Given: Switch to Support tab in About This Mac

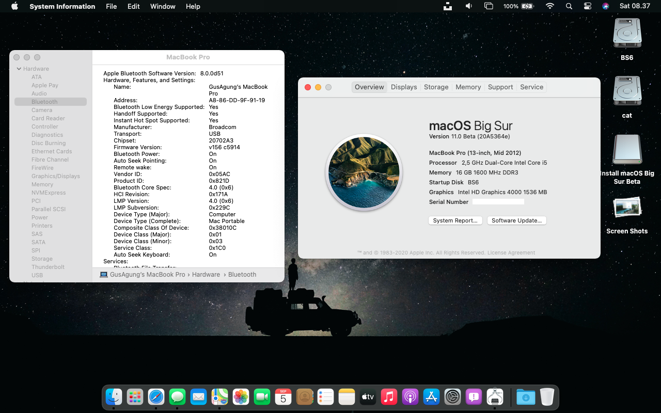Looking at the screenshot, I should [x=500, y=87].
